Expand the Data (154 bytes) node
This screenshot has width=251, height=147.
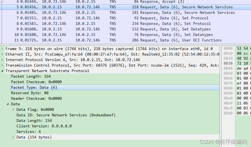pyautogui.click(x=14, y=137)
